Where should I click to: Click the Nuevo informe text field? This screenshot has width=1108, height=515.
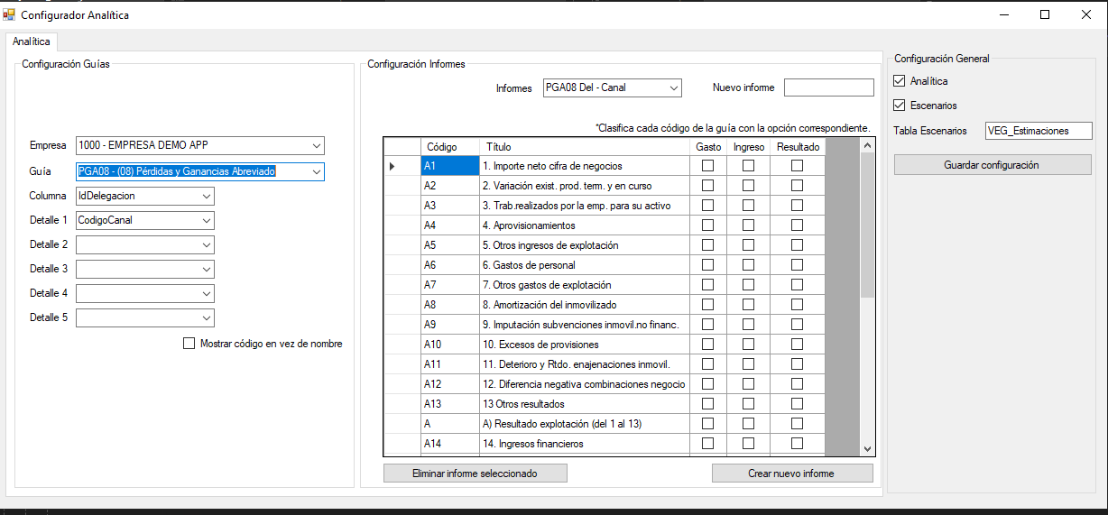(x=829, y=87)
